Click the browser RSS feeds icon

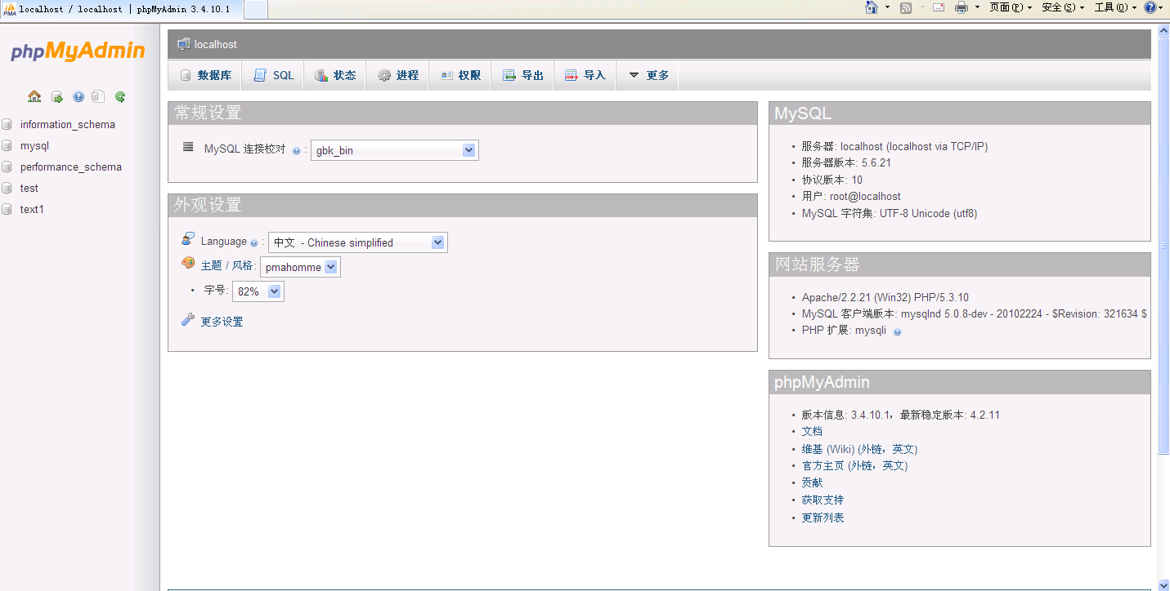tap(906, 7)
